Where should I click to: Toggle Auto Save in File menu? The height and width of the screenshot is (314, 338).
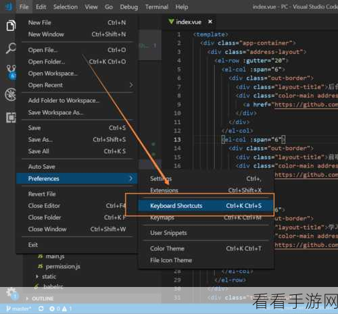77,167
